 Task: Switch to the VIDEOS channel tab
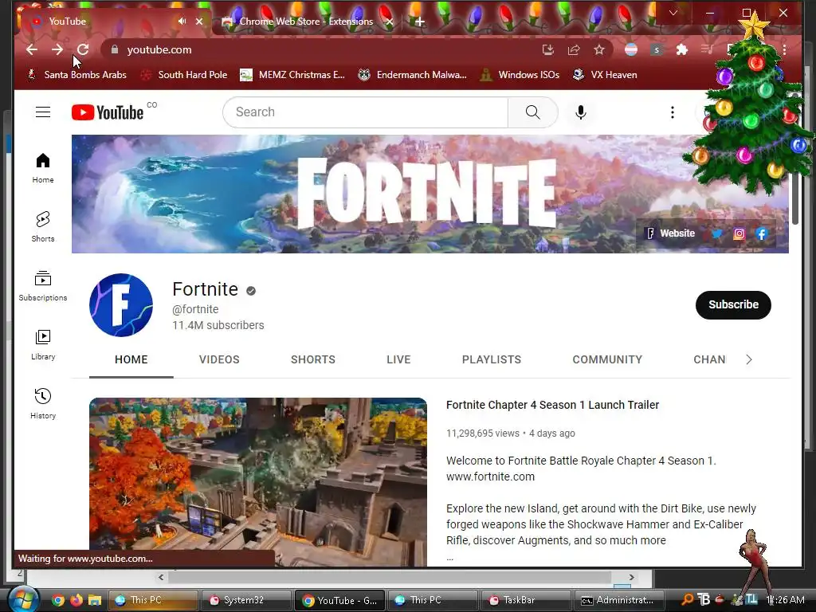pos(219,359)
